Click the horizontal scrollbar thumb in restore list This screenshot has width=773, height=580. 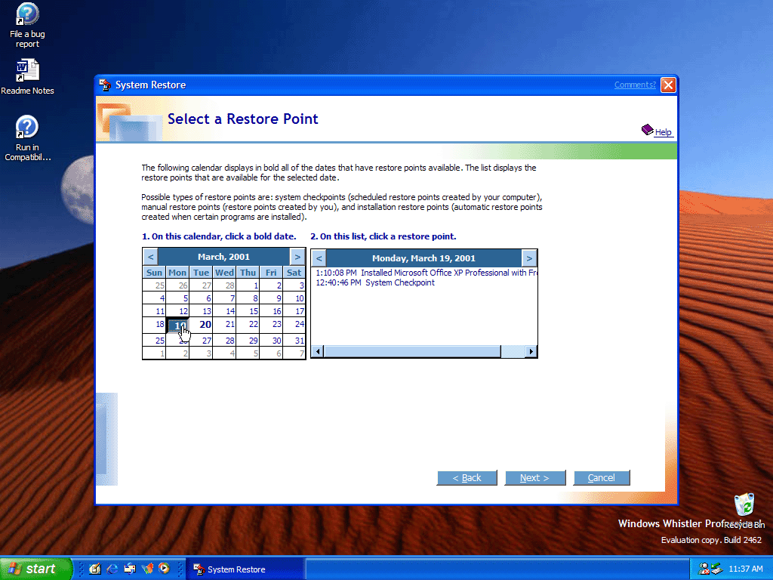click(412, 352)
